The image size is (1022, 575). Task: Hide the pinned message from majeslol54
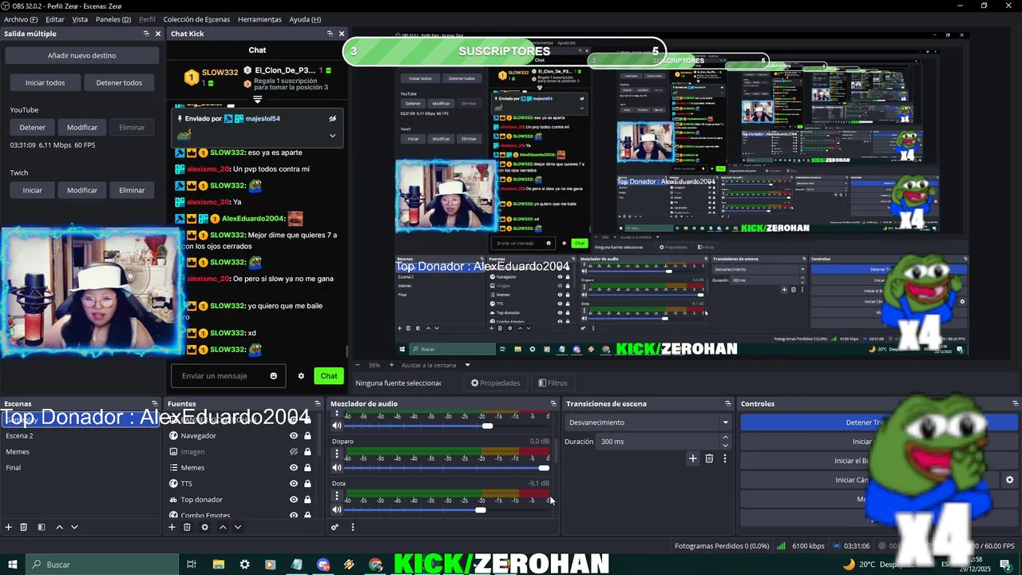click(332, 119)
